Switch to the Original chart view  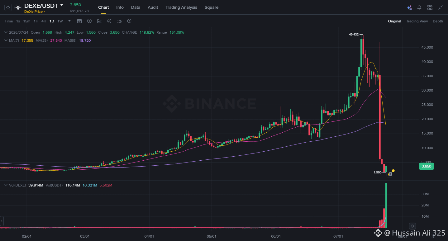pos(394,21)
